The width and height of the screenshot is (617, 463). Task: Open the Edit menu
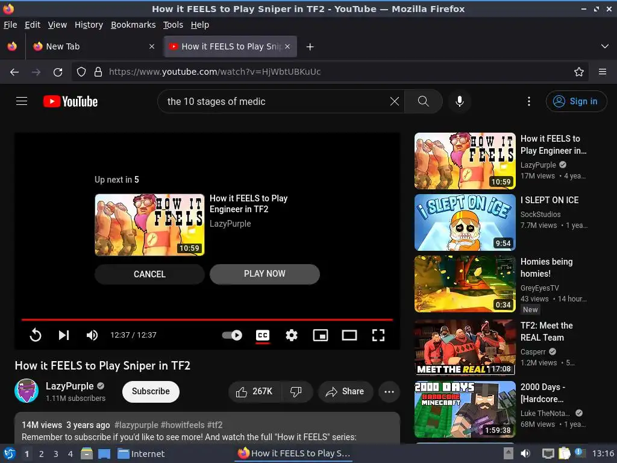[x=33, y=25]
